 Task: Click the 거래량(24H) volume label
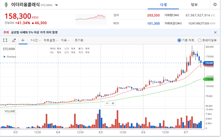172,15
